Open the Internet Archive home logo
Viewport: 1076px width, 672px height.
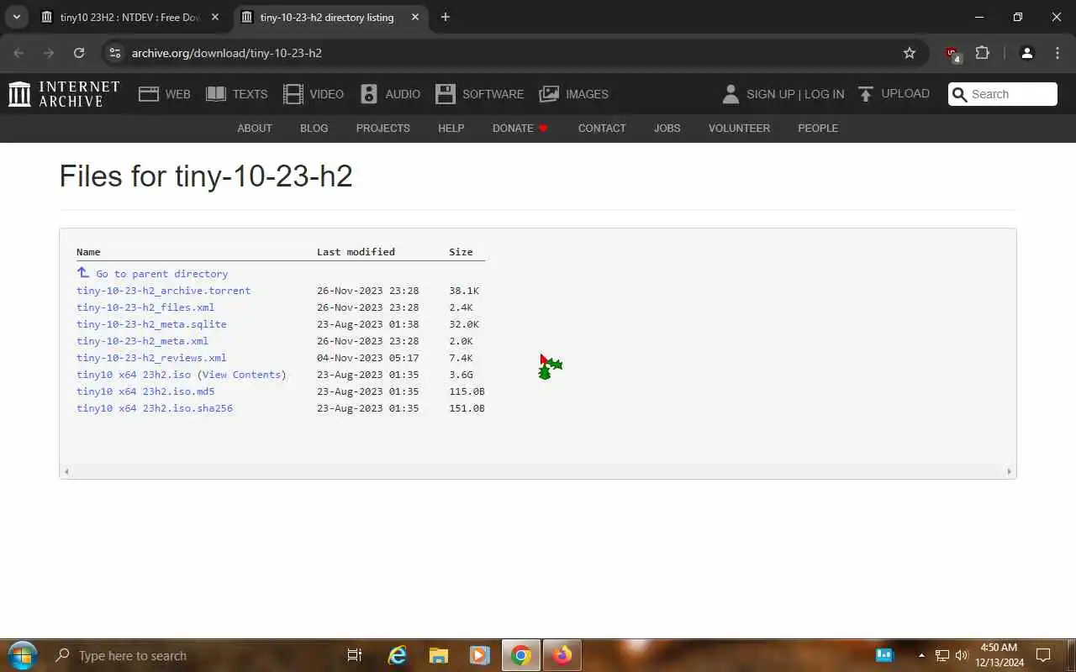[64, 94]
